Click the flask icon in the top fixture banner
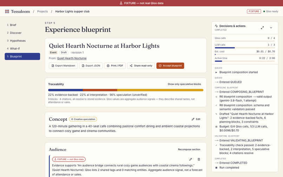Screen dimensions: 283x177 (x=121, y=3)
